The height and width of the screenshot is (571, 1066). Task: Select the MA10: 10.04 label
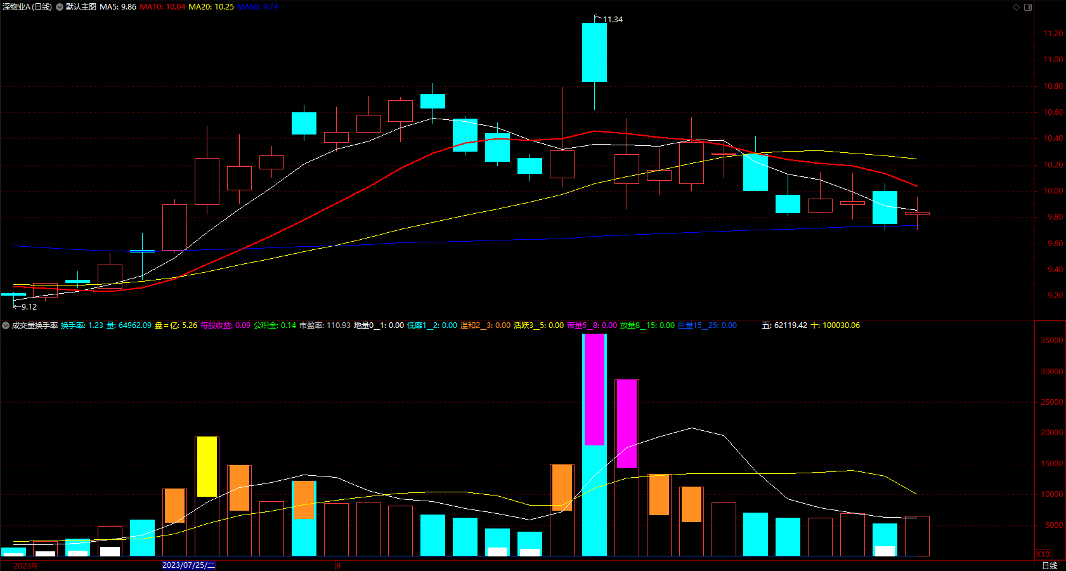pyautogui.click(x=163, y=7)
